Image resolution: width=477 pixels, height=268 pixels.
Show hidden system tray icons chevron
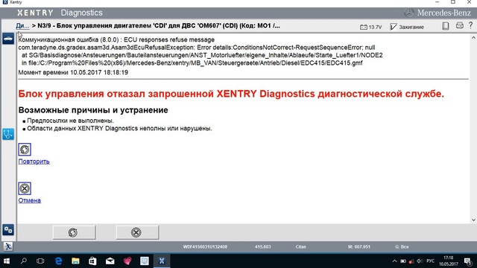(x=394, y=261)
